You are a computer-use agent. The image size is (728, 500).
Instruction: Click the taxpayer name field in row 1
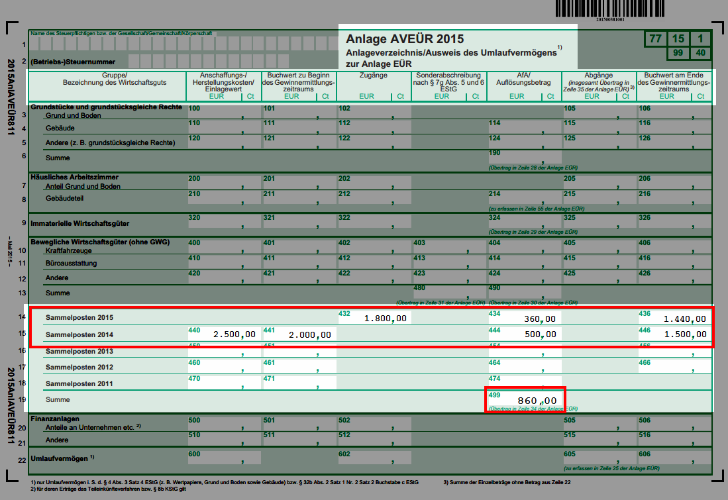click(x=182, y=44)
